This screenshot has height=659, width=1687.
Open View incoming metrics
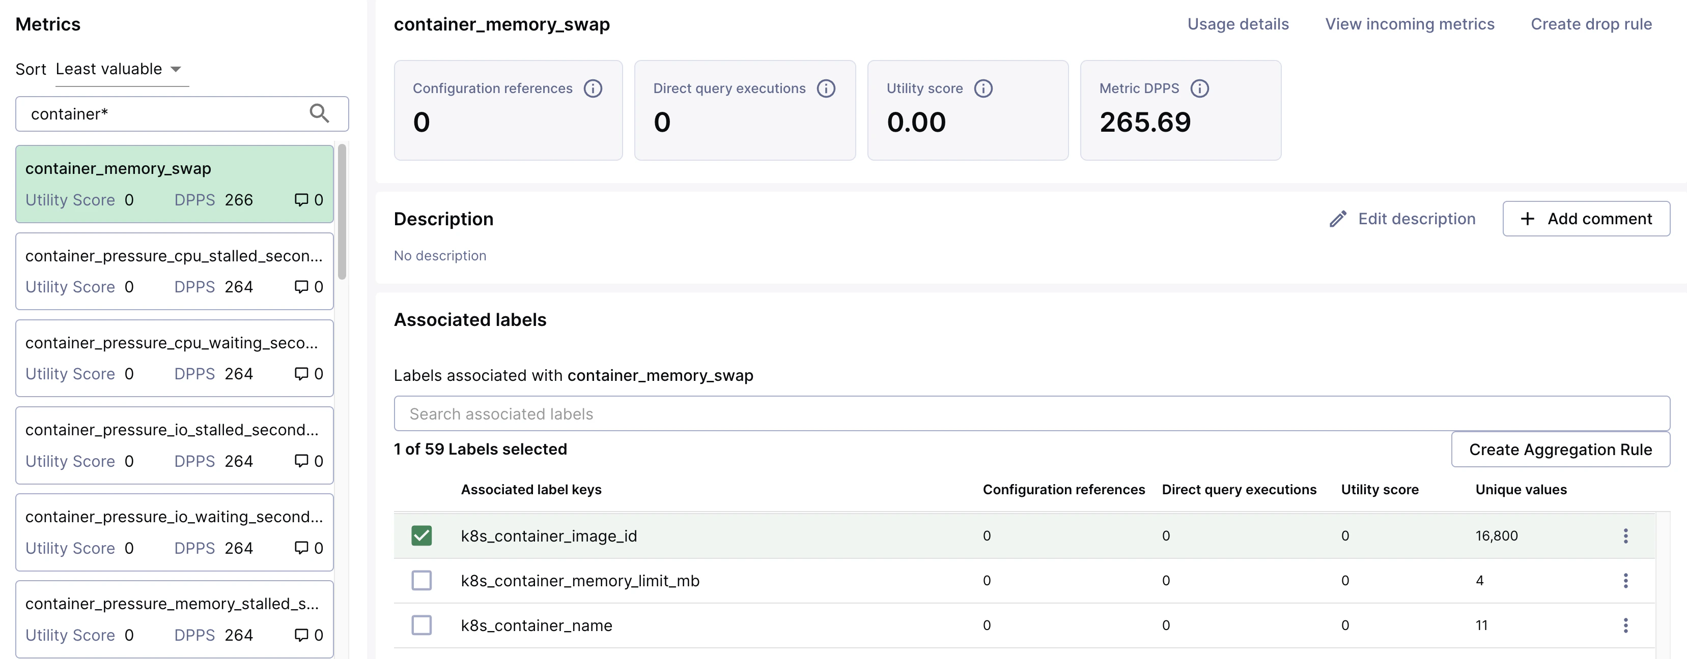[x=1410, y=24]
